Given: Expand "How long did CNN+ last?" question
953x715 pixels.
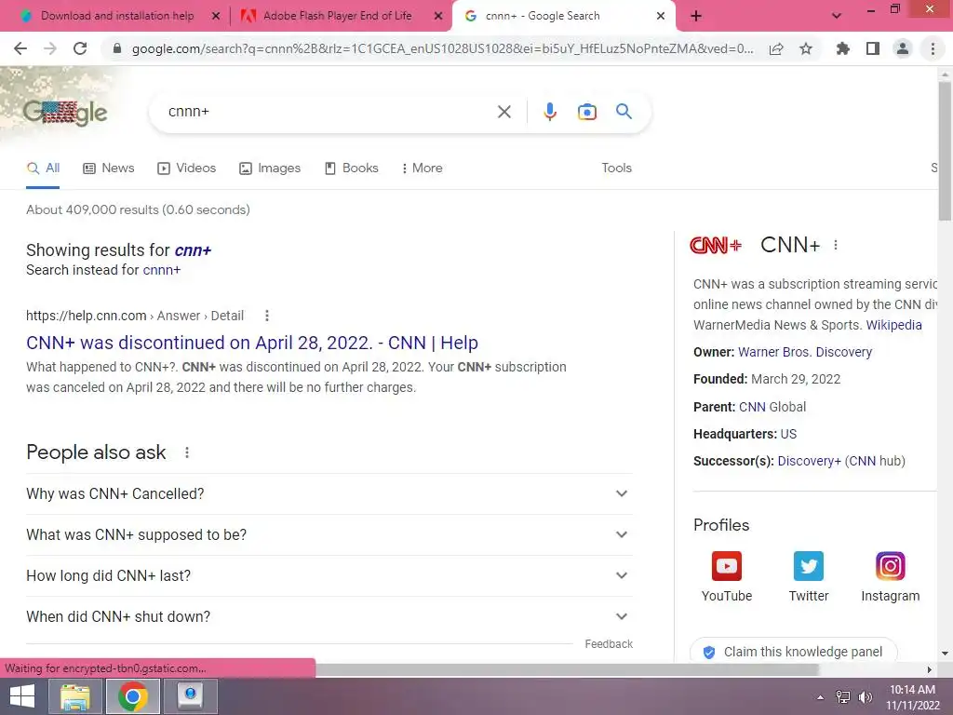Looking at the screenshot, I should [x=329, y=575].
